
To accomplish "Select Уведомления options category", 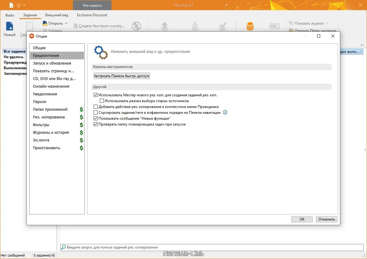I will [57, 94].
